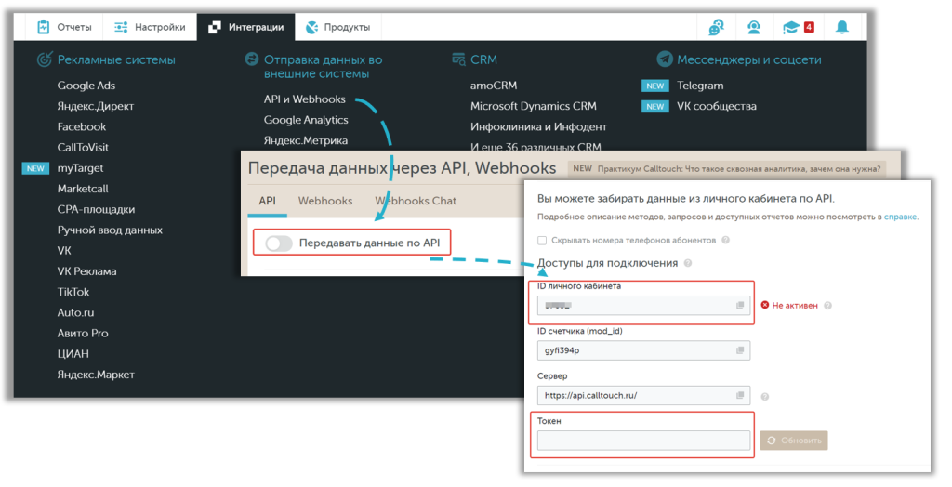952x487 pixels.
Task: Open the VK Реклама integration
Action: click(x=86, y=271)
